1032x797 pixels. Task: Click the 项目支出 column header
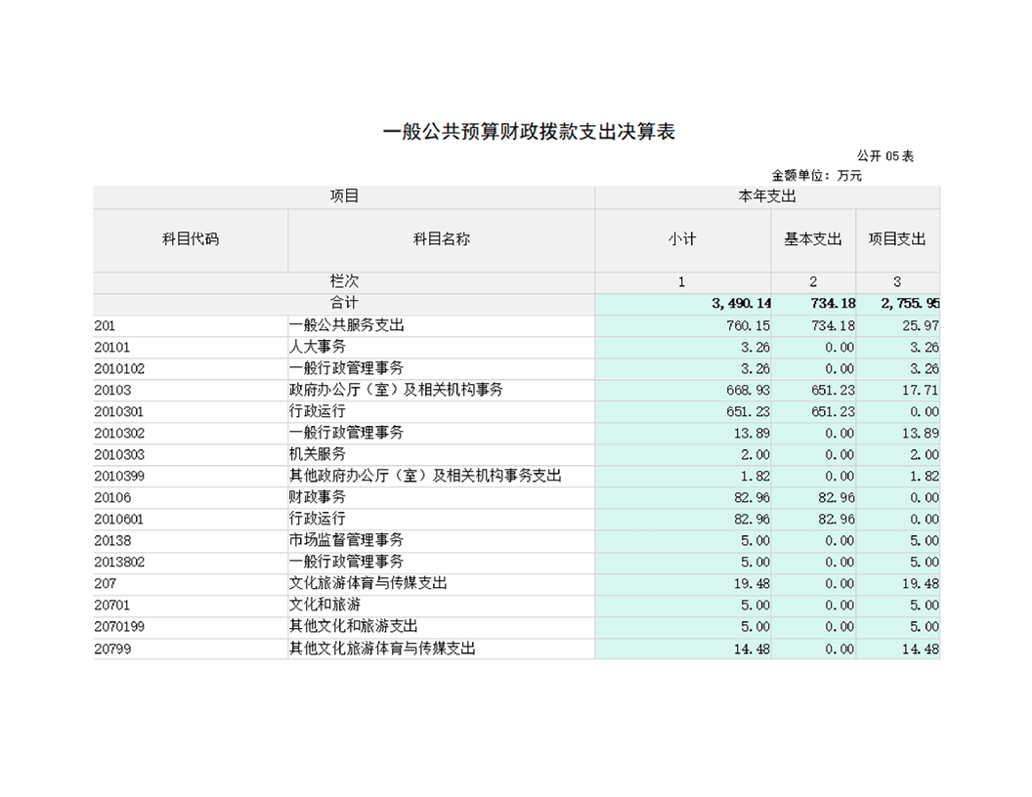[x=897, y=239]
